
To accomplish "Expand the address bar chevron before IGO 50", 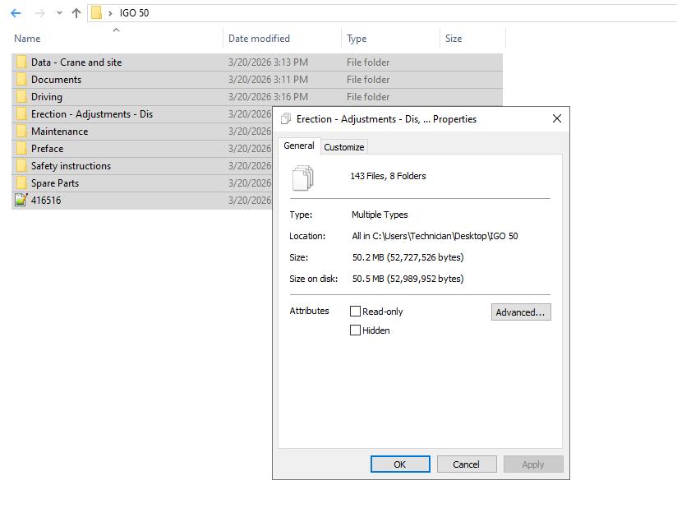I will click(x=110, y=13).
